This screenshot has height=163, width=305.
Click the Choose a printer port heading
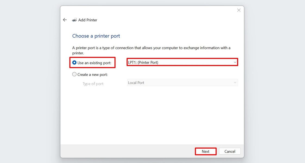point(96,36)
